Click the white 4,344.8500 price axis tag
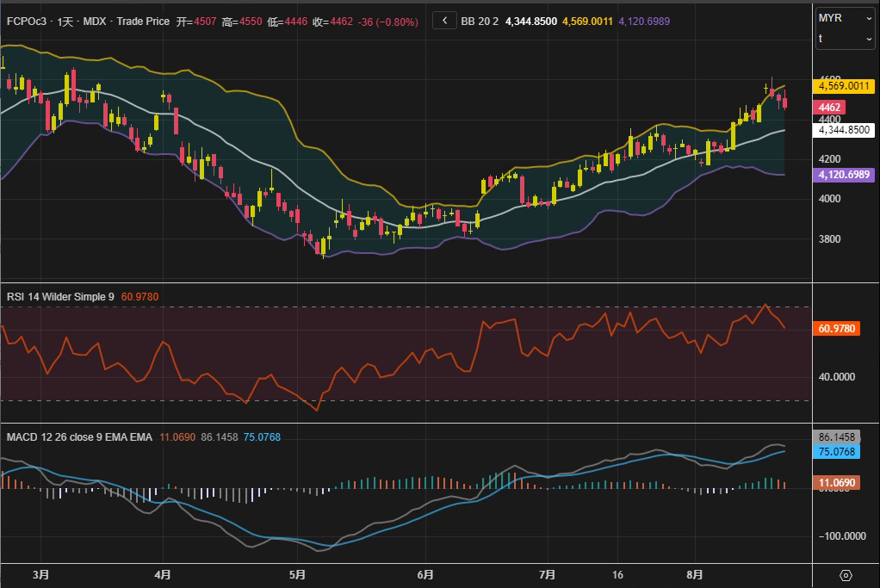This screenshot has height=588, width=880. [x=844, y=130]
